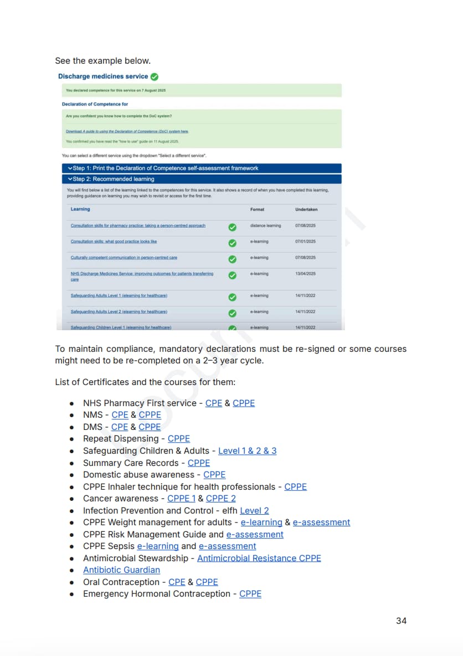463x656 pixels.
Task: Click checkmark for Safeguarding Adults Level 1 row
Action: coord(233,296)
